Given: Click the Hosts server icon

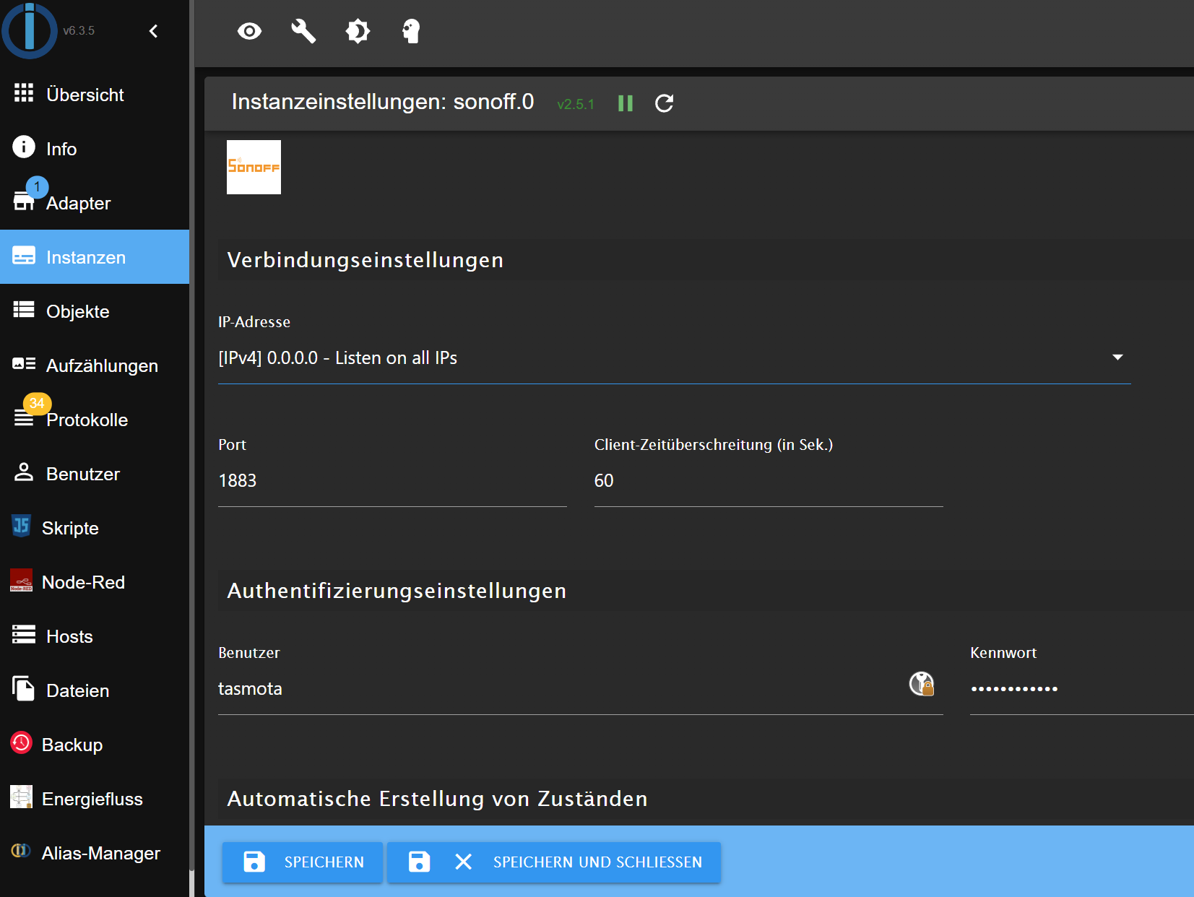Looking at the screenshot, I should (24, 634).
